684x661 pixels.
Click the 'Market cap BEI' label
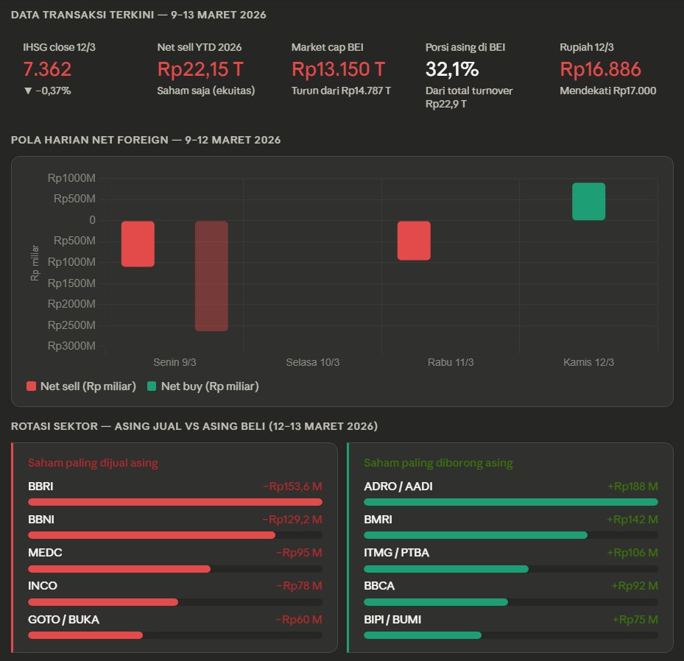pos(328,47)
